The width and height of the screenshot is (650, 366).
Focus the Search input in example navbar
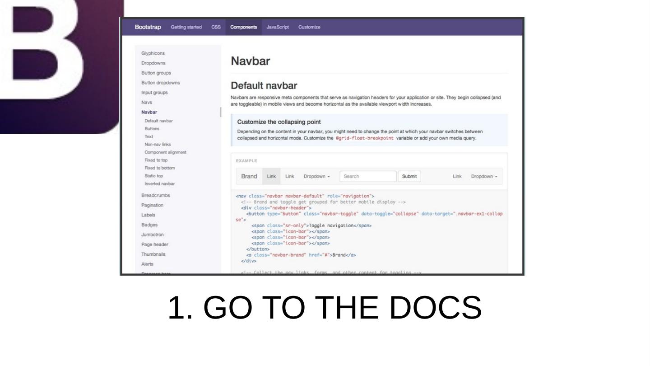pos(368,176)
